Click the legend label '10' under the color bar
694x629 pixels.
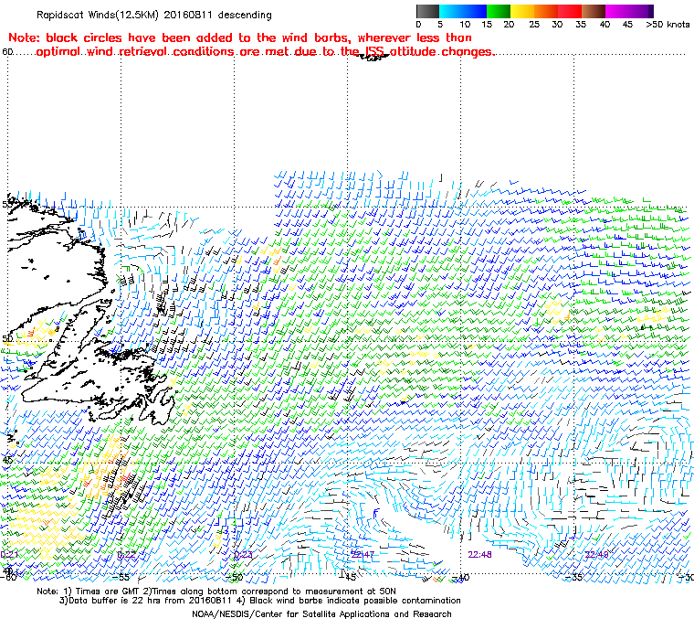click(465, 25)
